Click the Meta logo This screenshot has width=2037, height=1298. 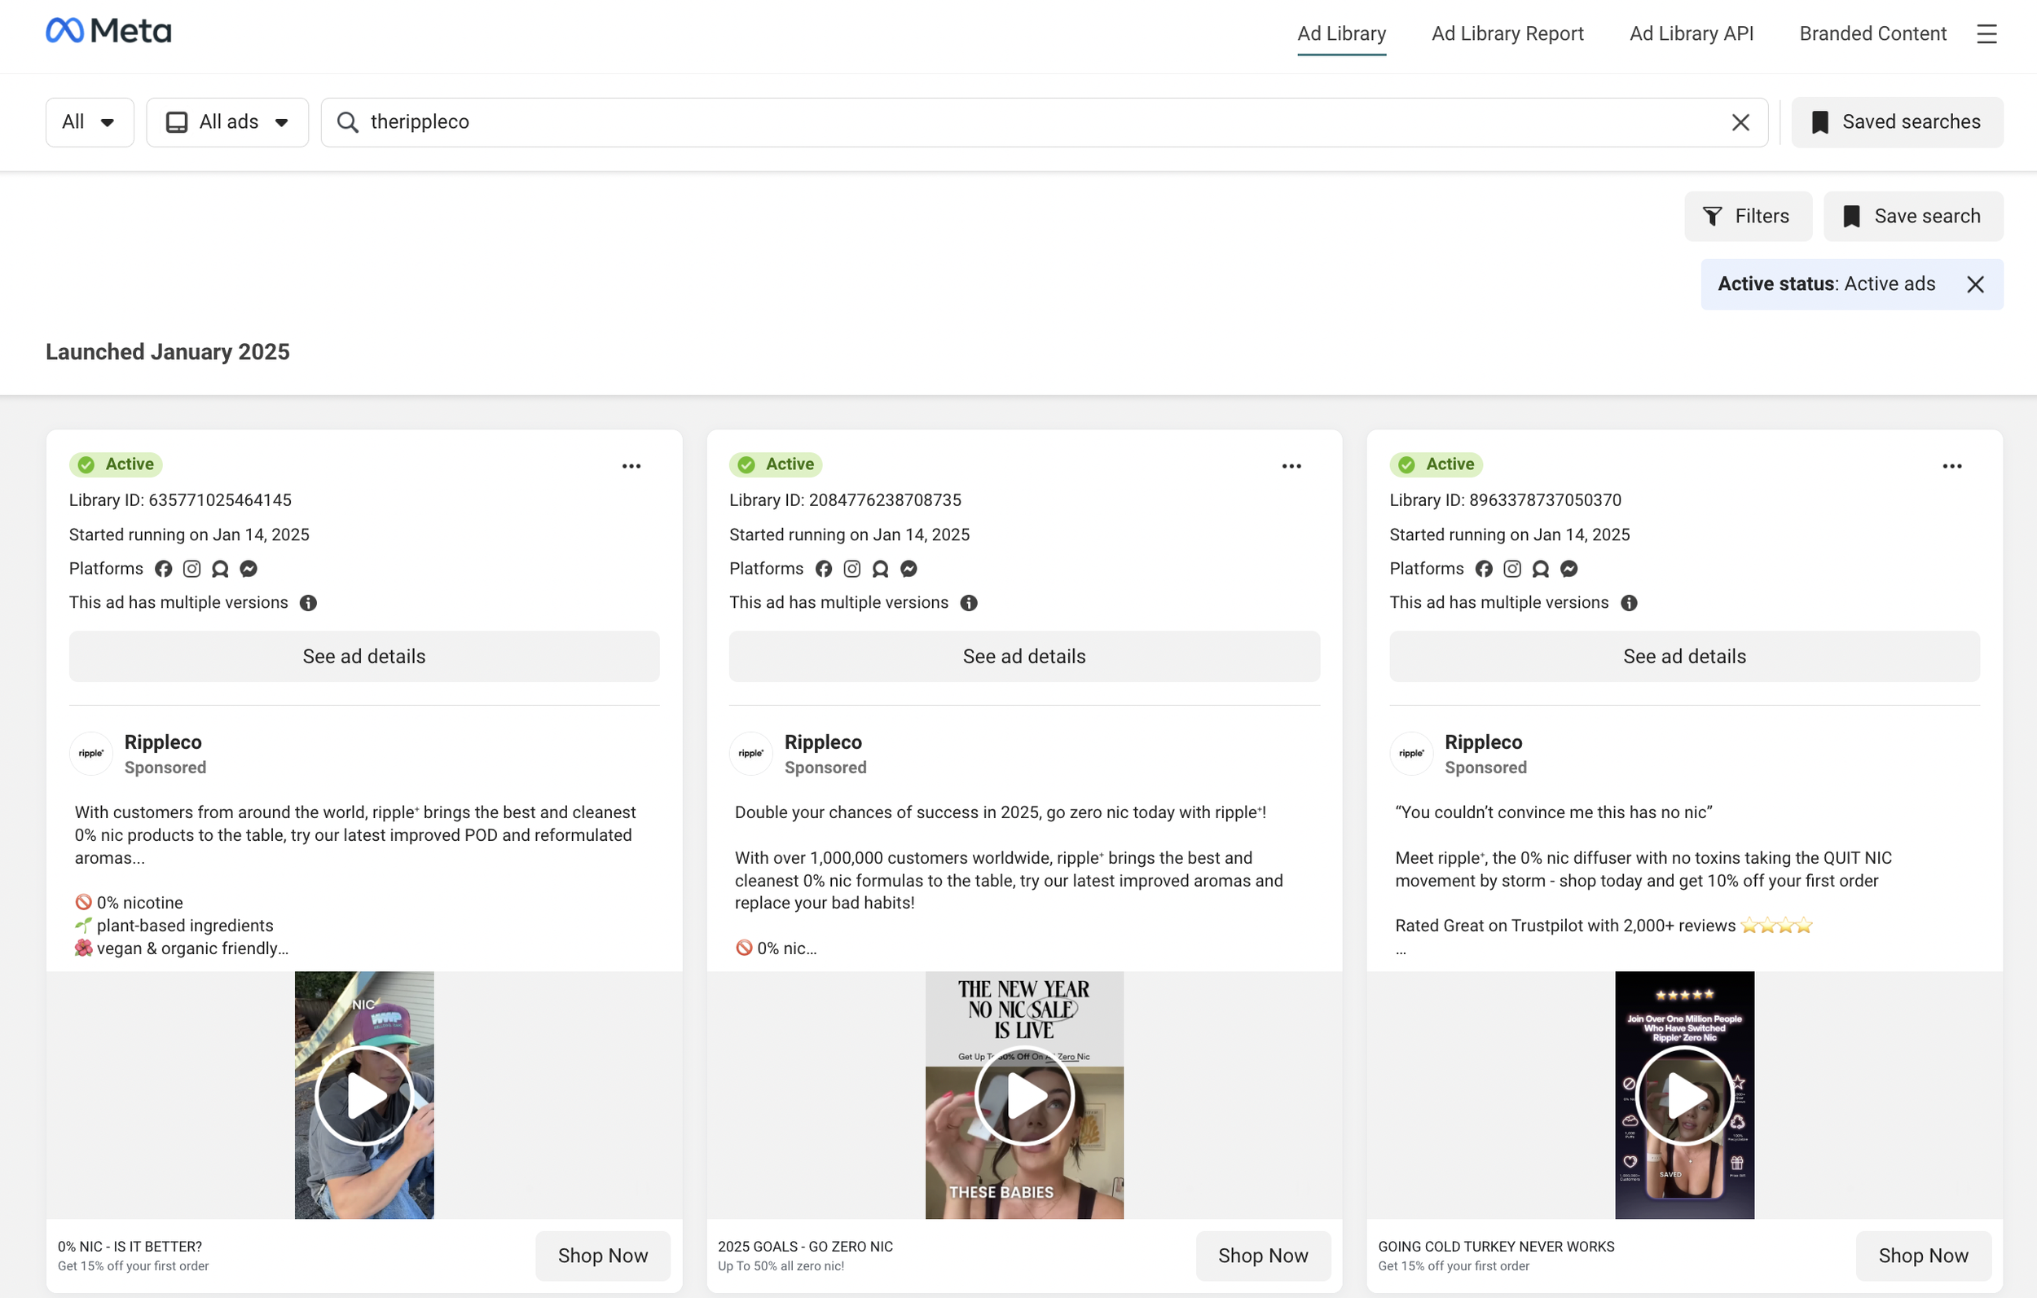coord(108,31)
